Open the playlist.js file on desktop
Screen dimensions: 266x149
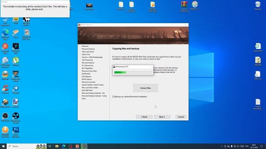(x=258, y=61)
